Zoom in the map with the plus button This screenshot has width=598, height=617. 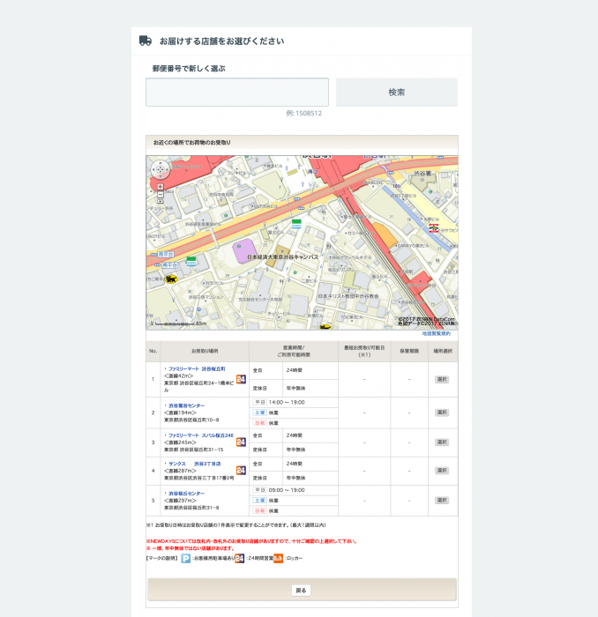161,187
